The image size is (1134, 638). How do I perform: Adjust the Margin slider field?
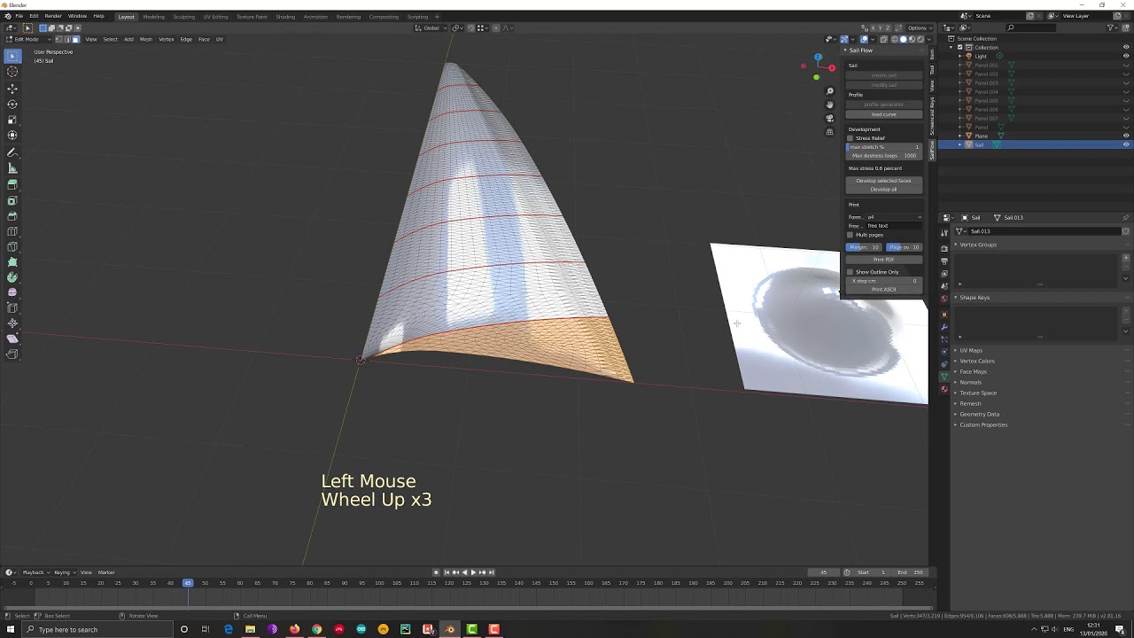tap(865, 247)
